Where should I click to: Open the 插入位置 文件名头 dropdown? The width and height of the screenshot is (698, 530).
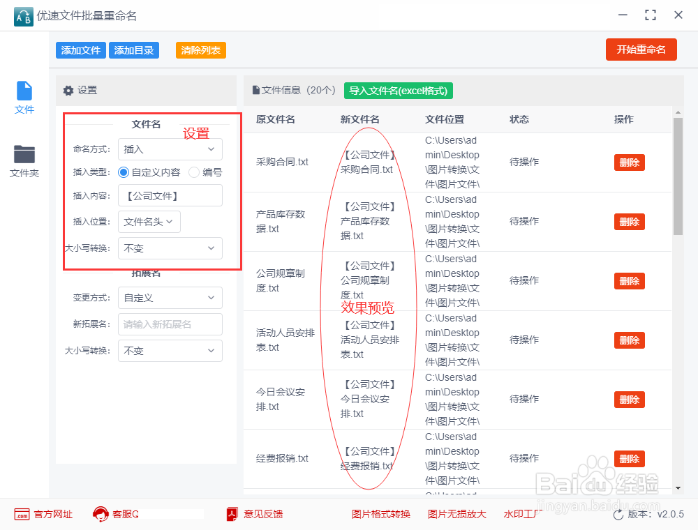tap(149, 222)
